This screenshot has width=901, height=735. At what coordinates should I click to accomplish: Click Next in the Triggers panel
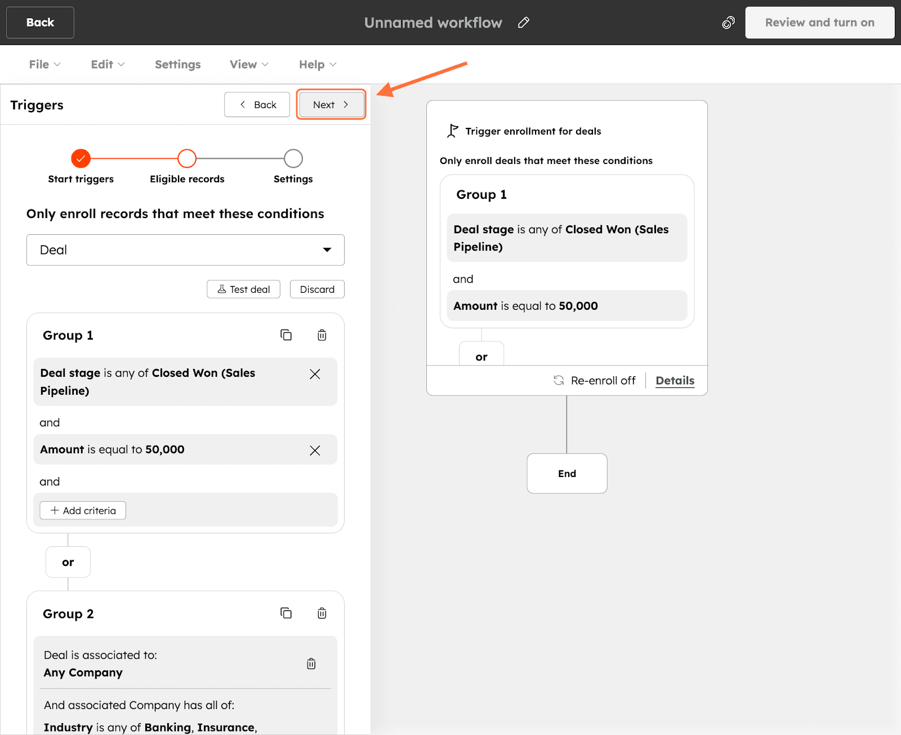coord(331,105)
